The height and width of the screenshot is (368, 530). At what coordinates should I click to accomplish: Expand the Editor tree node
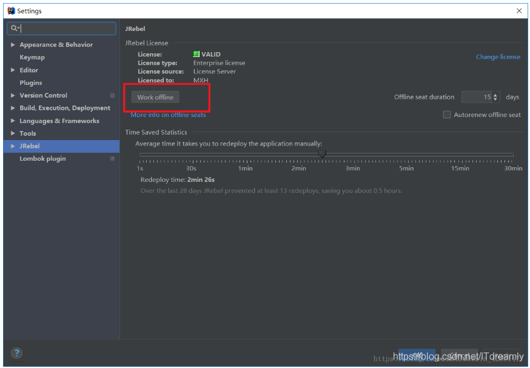pos(13,70)
